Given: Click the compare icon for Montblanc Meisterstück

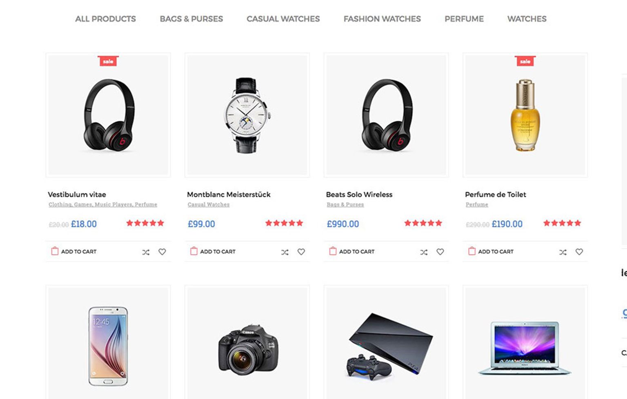Looking at the screenshot, I should coord(285,252).
